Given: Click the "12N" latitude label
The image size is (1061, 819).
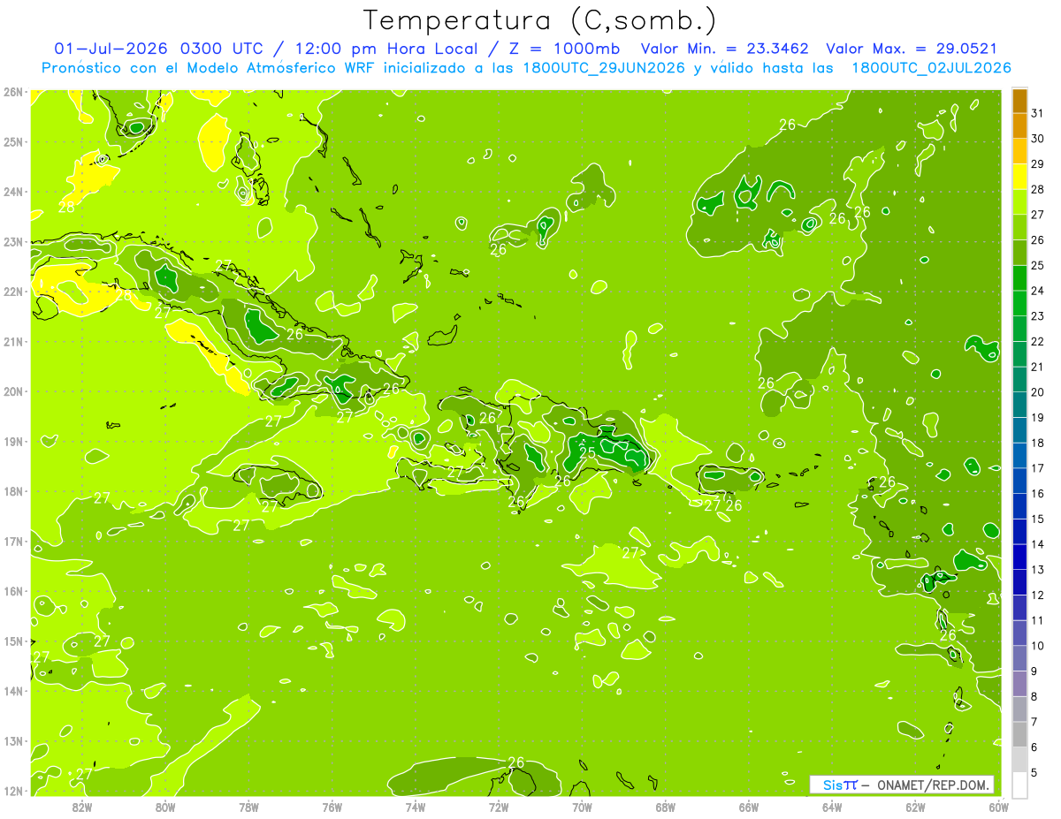Looking at the screenshot, I should (12, 791).
